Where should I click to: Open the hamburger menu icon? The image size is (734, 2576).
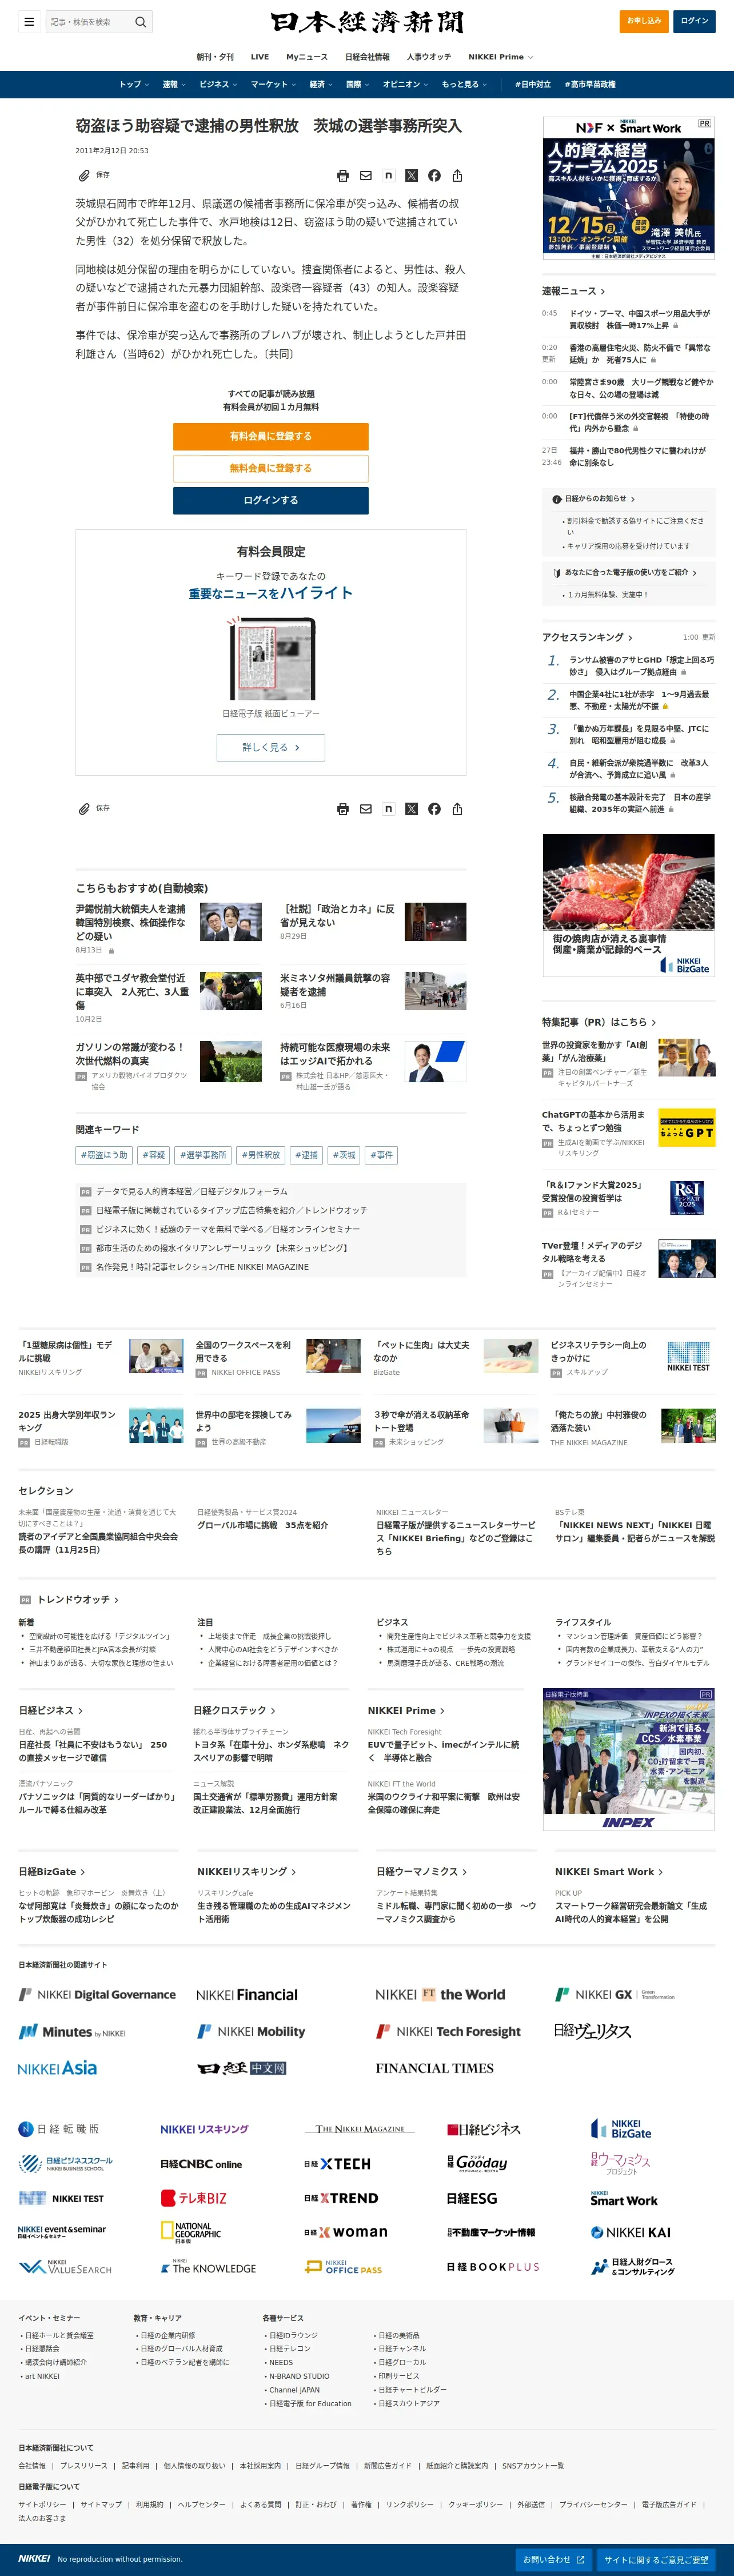[x=29, y=21]
